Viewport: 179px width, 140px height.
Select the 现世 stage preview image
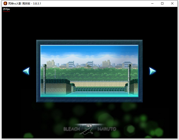click(89, 71)
